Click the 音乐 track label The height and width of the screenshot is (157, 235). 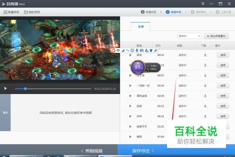[5, 112]
